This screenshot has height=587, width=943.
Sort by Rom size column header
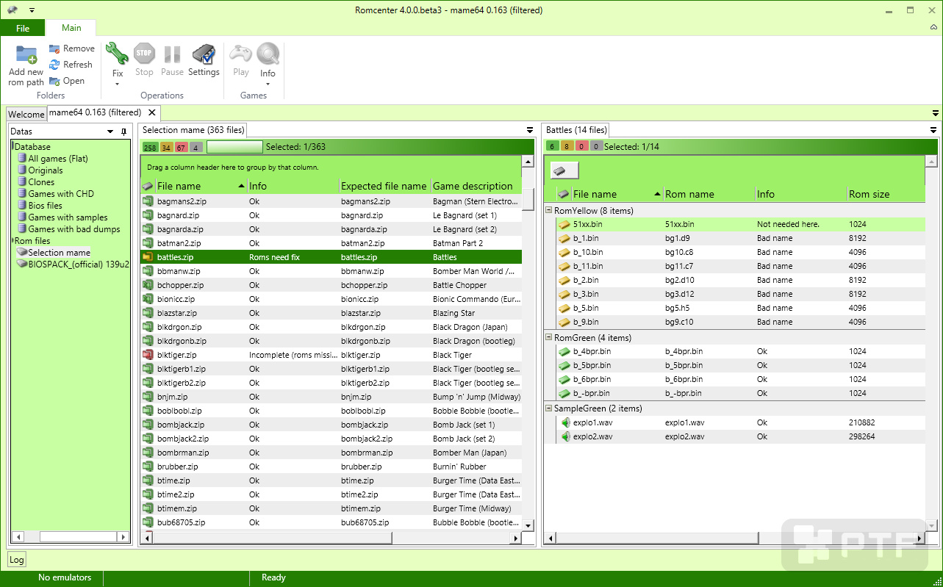click(885, 194)
